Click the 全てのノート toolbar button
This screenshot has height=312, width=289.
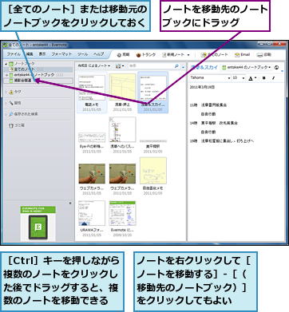tap(215, 55)
